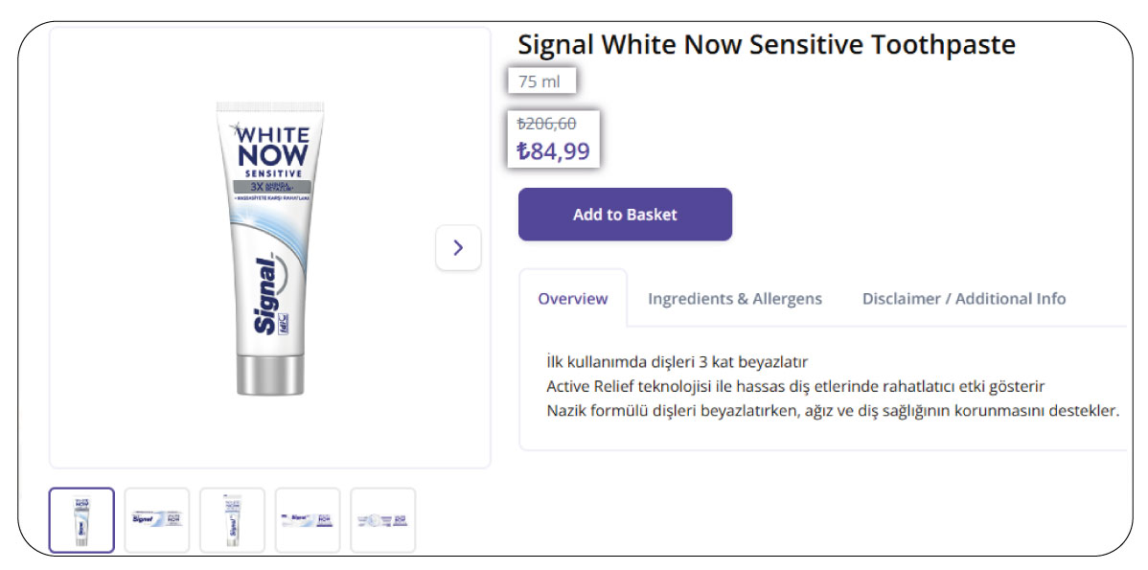Screen dimensions: 1148x570
Task: Open the Disclaimer / Additional Info tab
Action: point(963,299)
